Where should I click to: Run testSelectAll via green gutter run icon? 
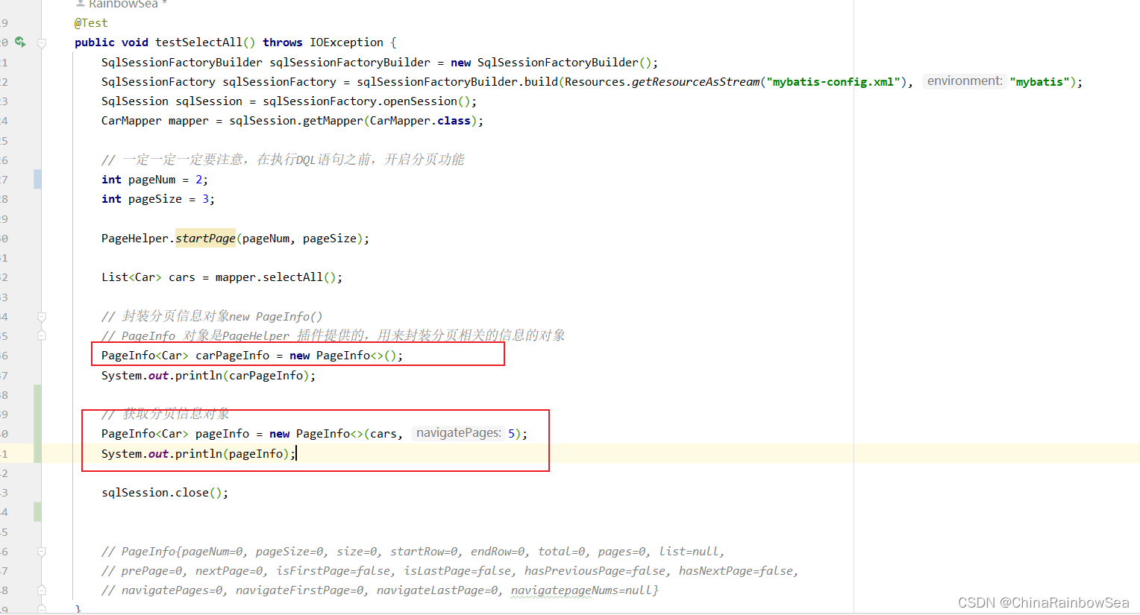pyautogui.click(x=20, y=42)
